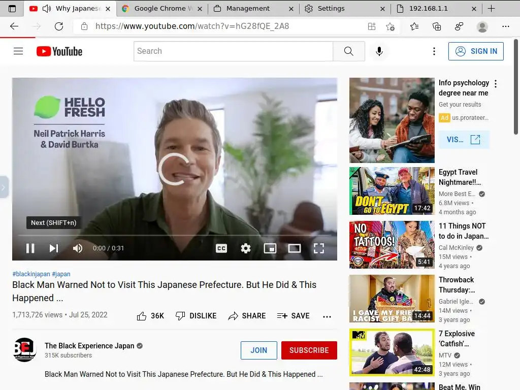Click the address bar URL
The height and width of the screenshot is (390, 520).
click(x=192, y=26)
